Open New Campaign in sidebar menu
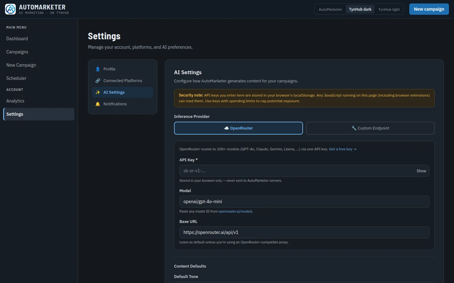Screen dimensions: 454x283 point(39,65)
